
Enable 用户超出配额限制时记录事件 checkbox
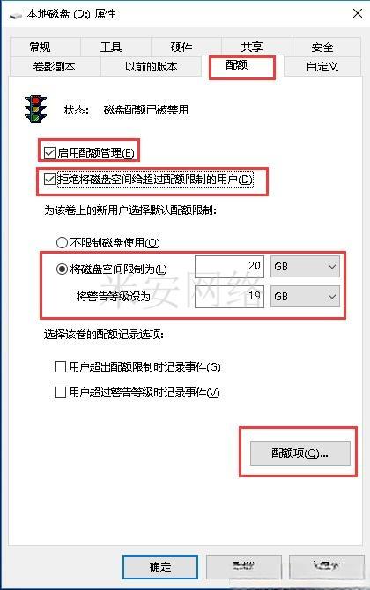[x=60, y=366]
